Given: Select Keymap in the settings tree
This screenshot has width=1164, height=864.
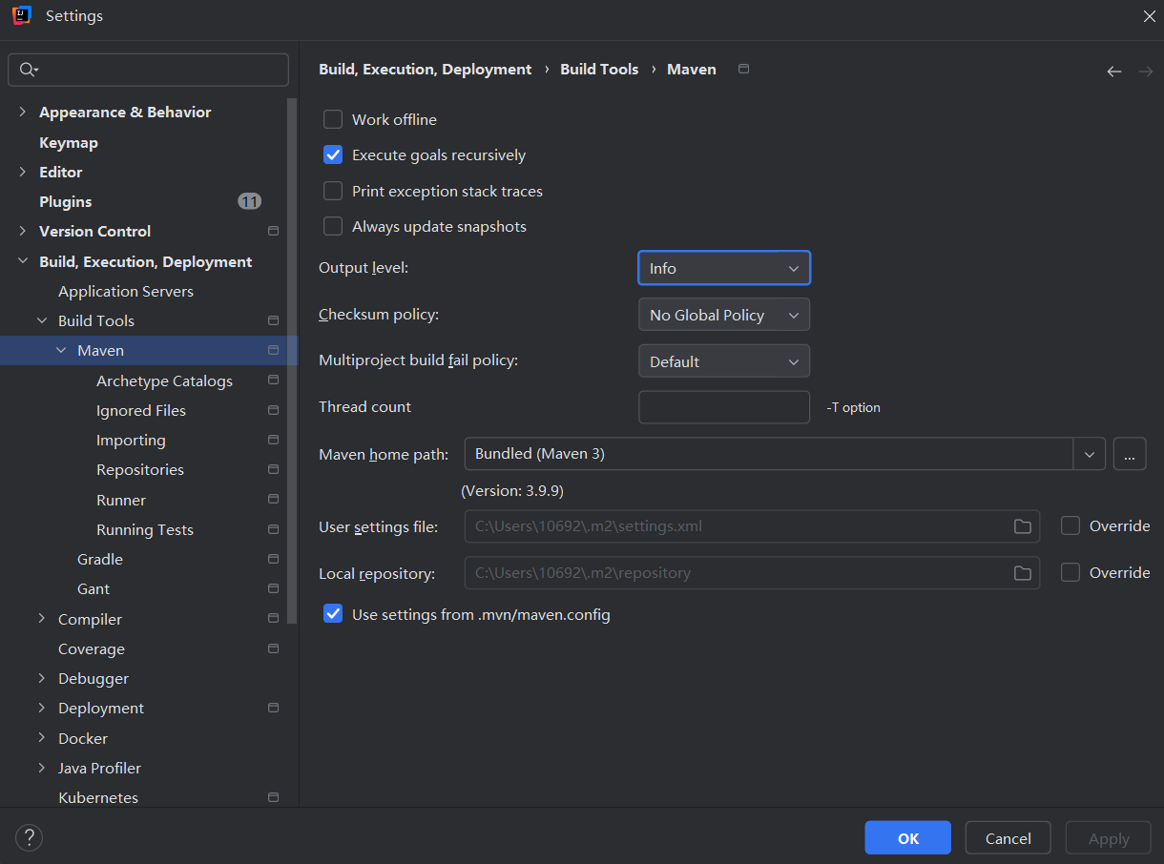Looking at the screenshot, I should (x=69, y=142).
